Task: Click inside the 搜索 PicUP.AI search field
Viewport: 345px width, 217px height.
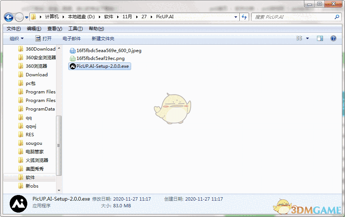Action: (x=291, y=17)
